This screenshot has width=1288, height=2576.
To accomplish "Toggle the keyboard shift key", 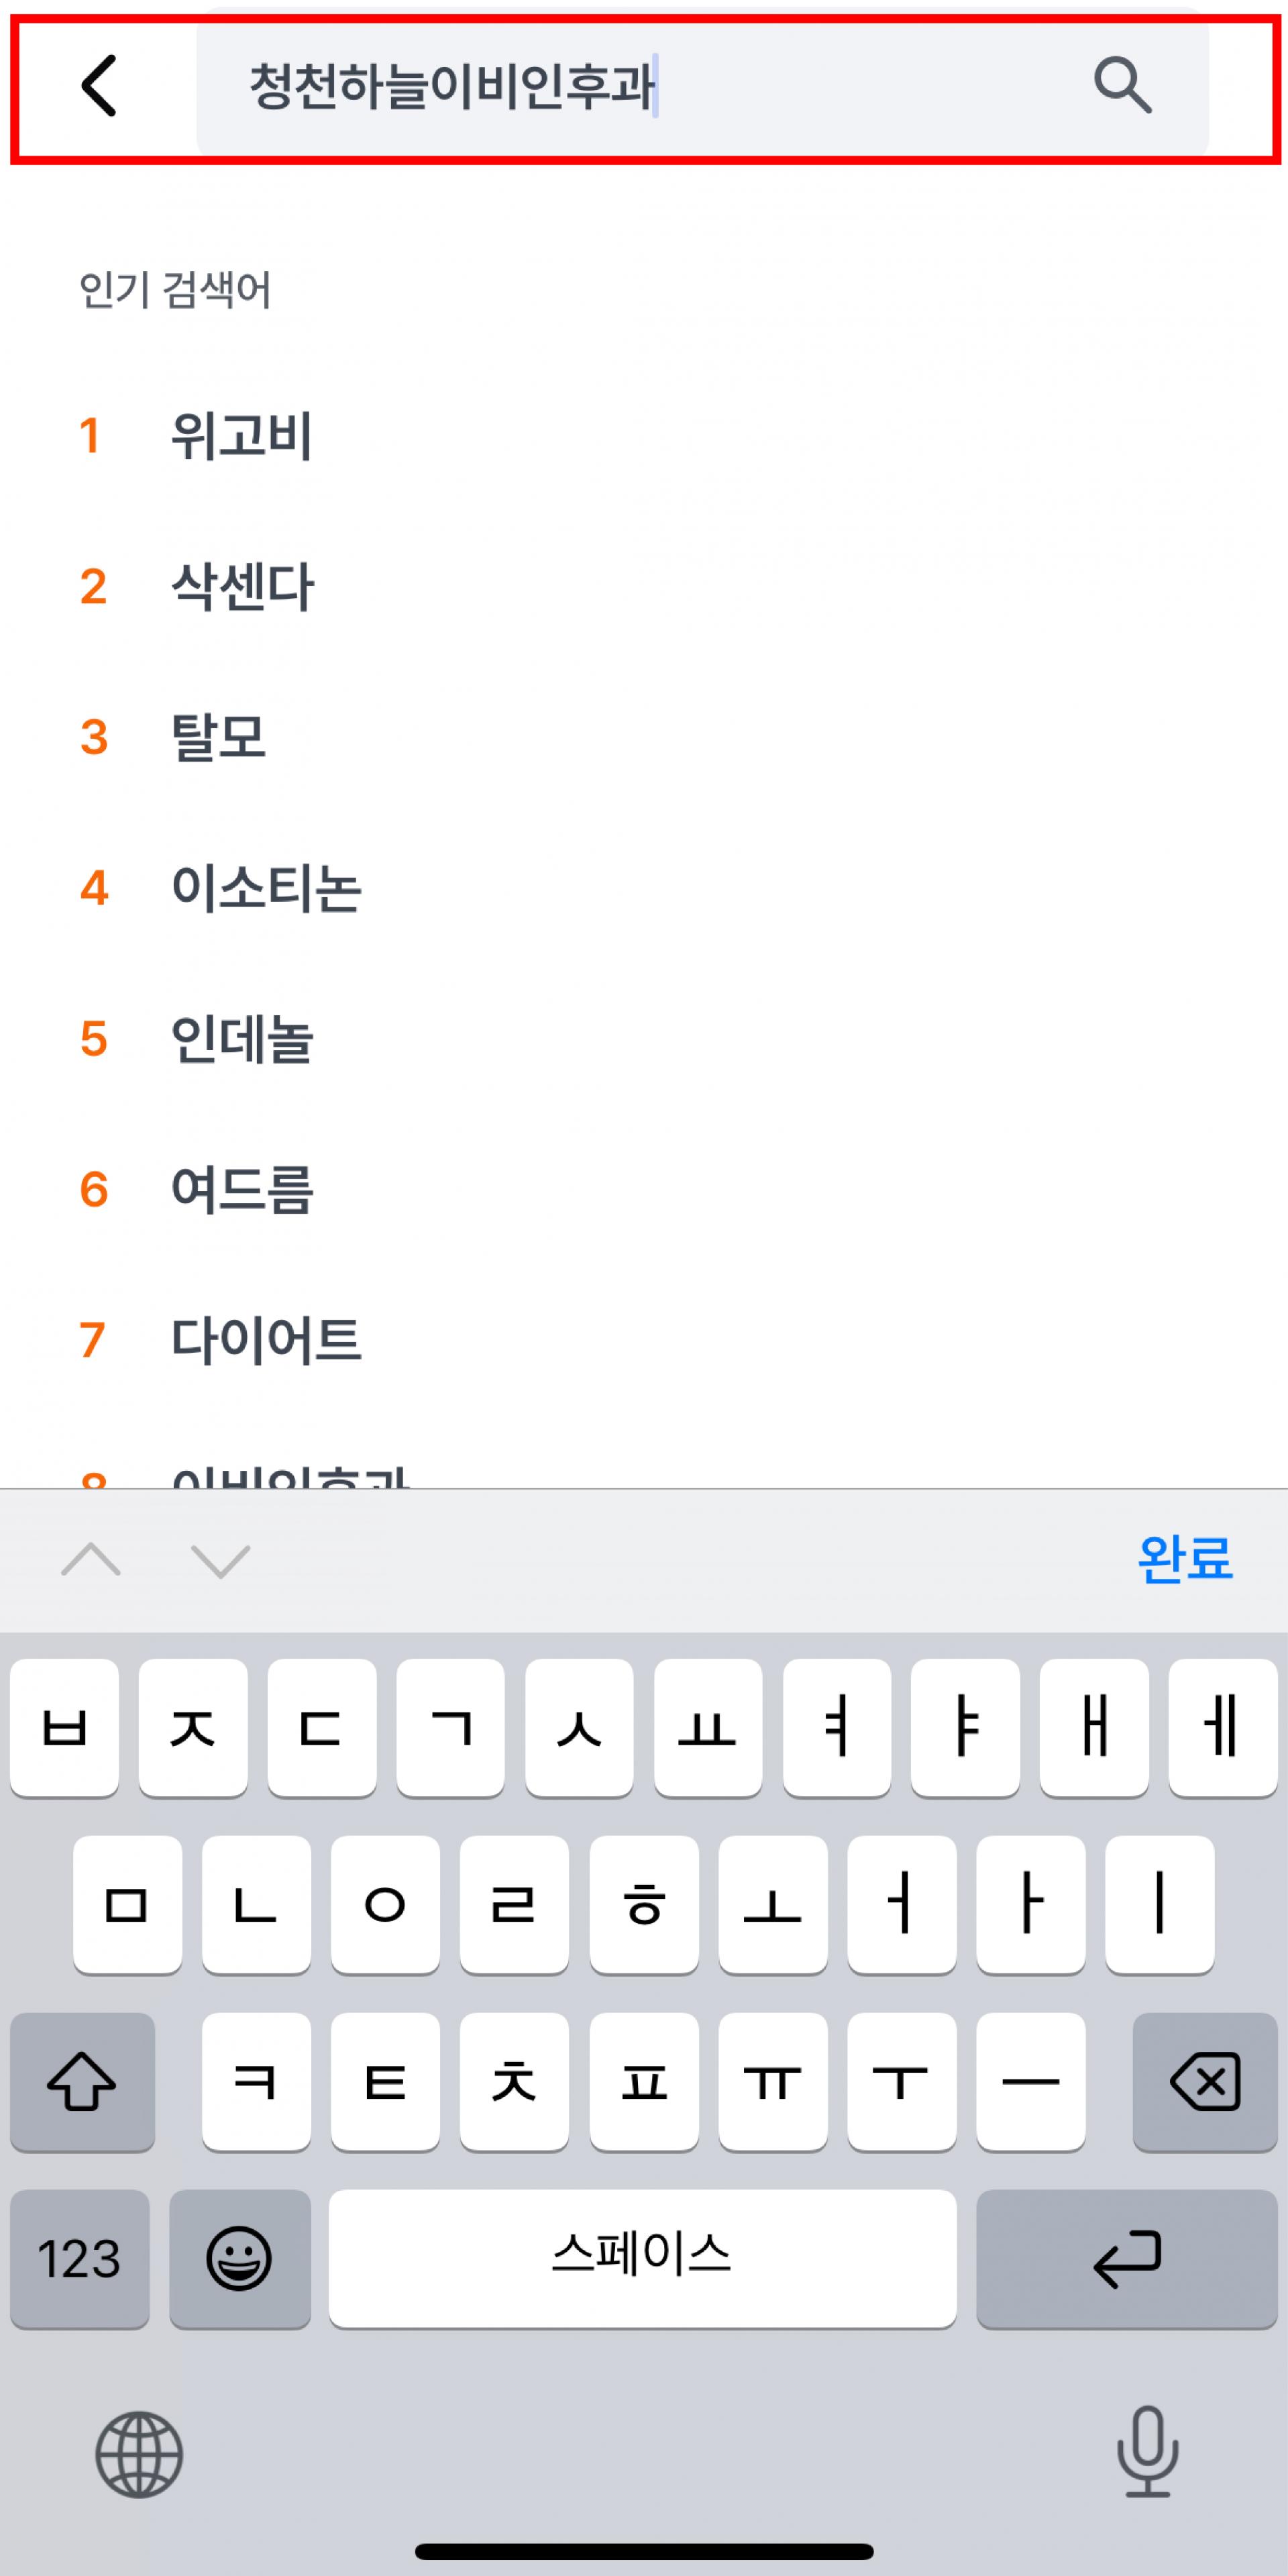I will pyautogui.click(x=82, y=2082).
